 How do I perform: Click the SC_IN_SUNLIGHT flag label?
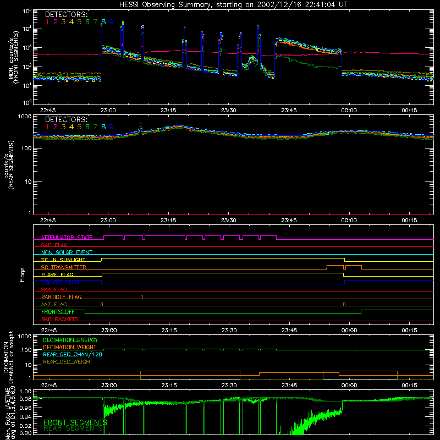63,260
